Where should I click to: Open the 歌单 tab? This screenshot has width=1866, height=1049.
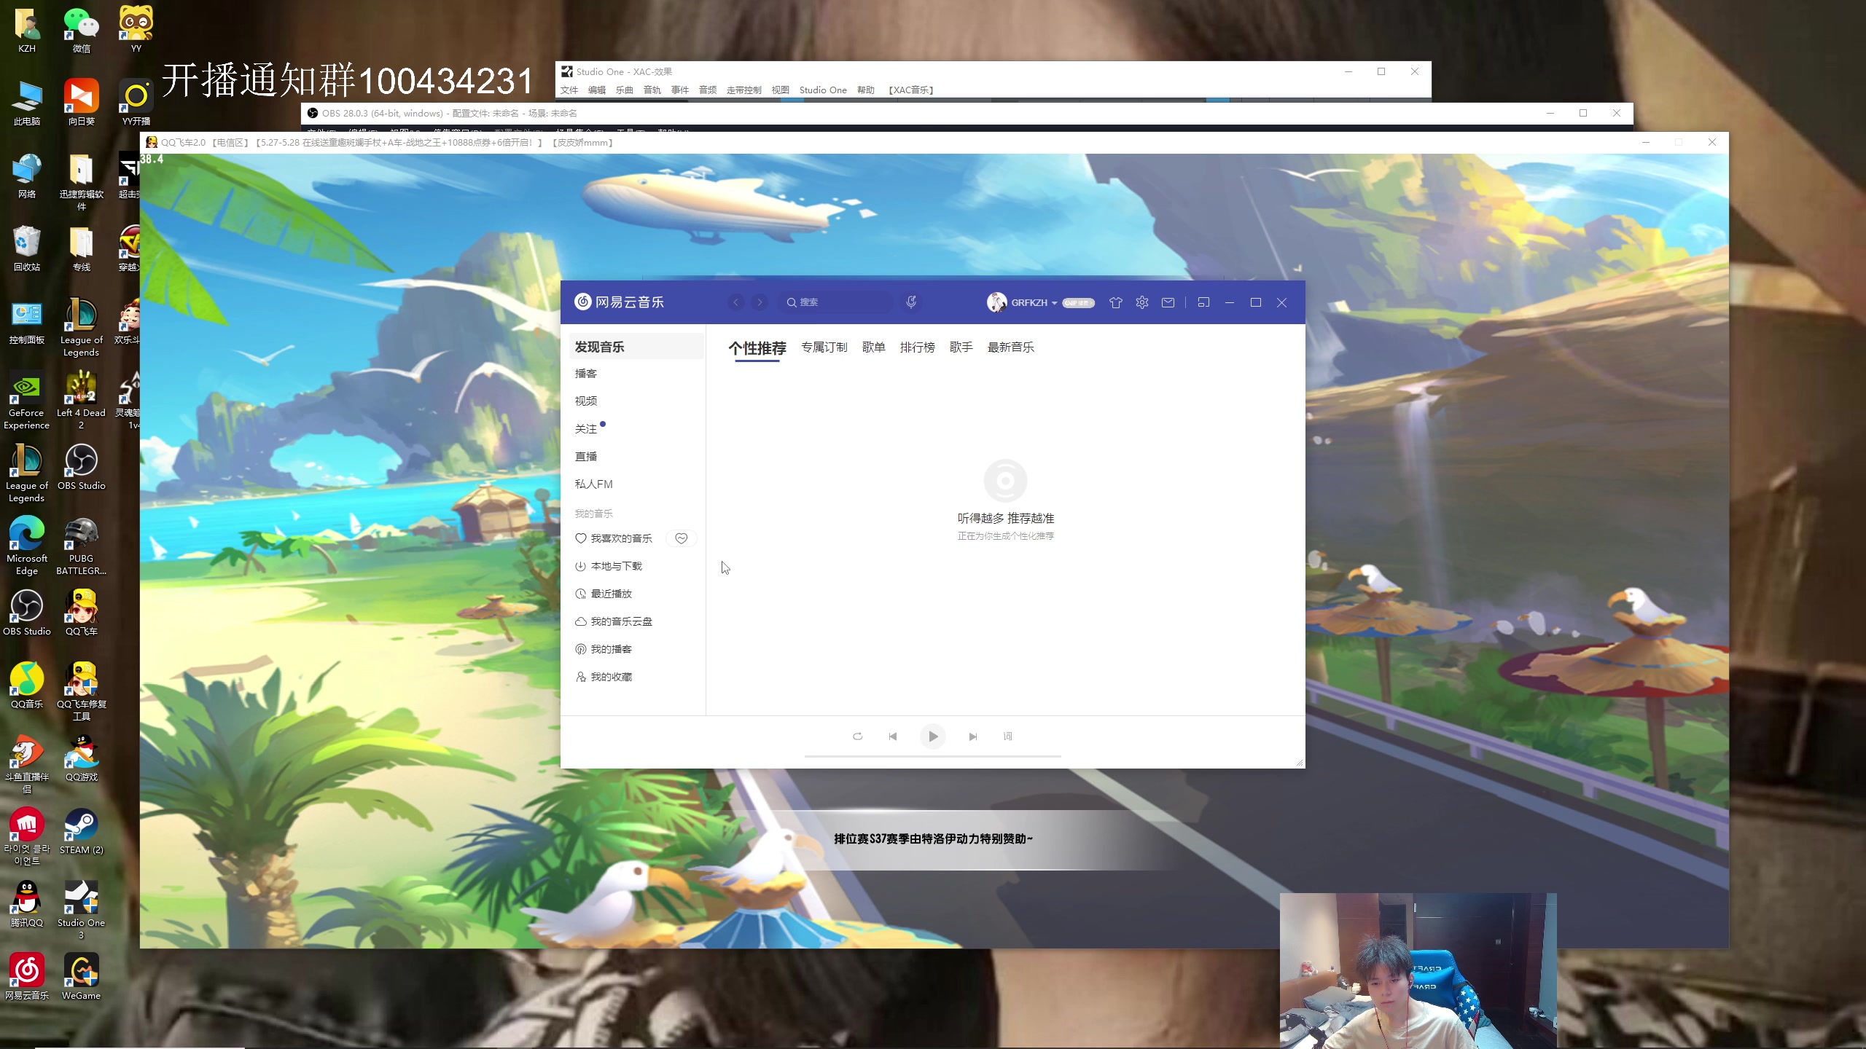point(873,347)
